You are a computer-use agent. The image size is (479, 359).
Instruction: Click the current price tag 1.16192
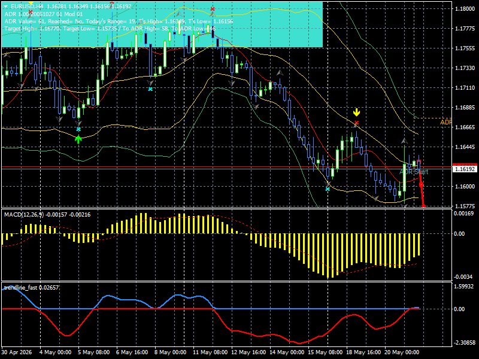(465, 169)
